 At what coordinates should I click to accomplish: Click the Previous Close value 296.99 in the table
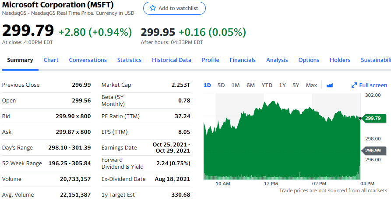click(81, 85)
